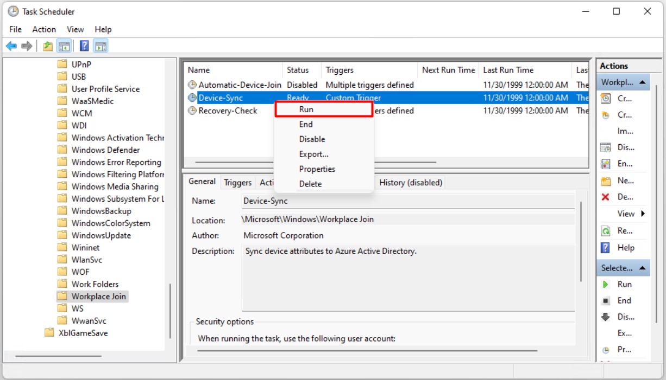Sort by the Status column header
Image resolution: width=666 pixels, height=380 pixels.
(301, 70)
